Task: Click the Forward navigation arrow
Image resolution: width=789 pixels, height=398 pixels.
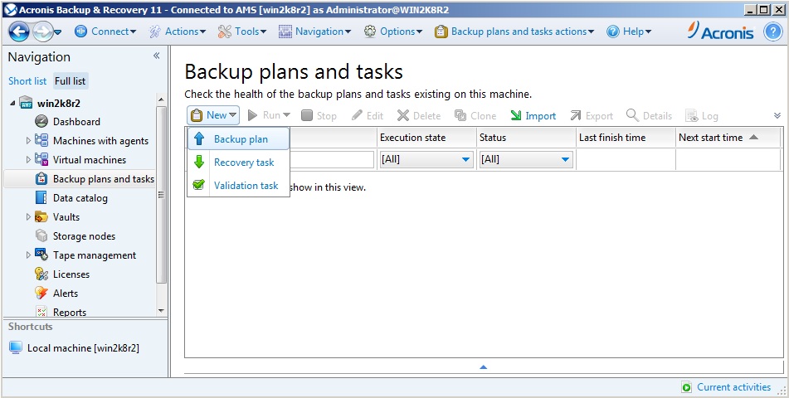Action: (42, 32)
